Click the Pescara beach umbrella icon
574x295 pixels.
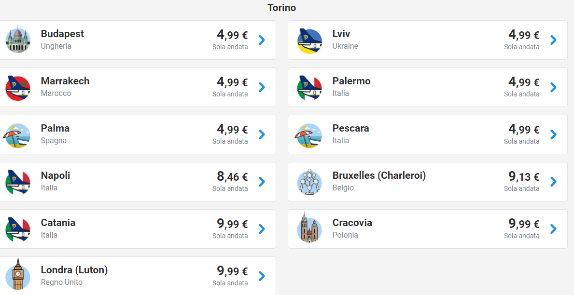(308, 135)
